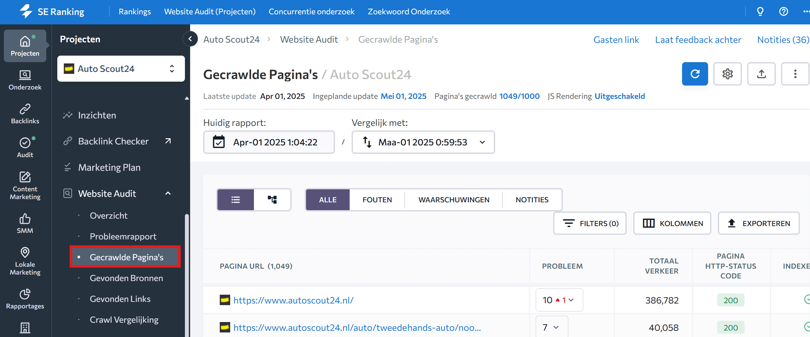Open the https://www.autoscout24.nl/ page link

click(293, 300)
